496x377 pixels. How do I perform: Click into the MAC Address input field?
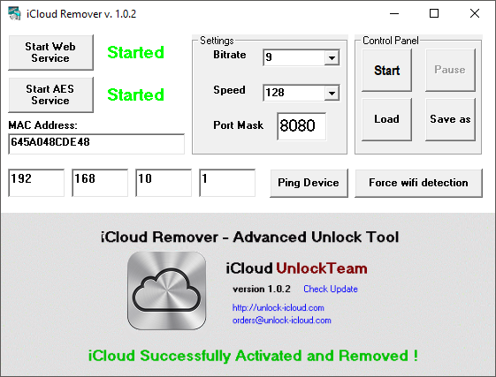click(x=96, y=144)
